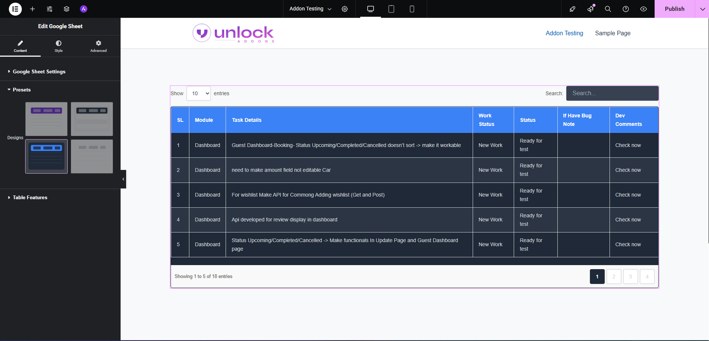Open page settings gear icon
The height and width of the screenshot is (341, 709).
tap(345, 9)
